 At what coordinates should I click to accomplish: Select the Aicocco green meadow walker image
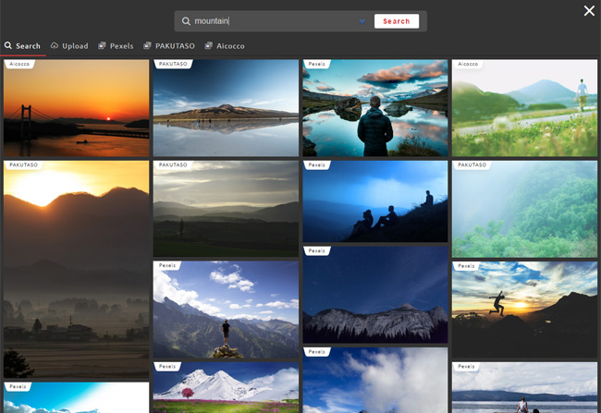pyautogui.click(x=524, y=109)
